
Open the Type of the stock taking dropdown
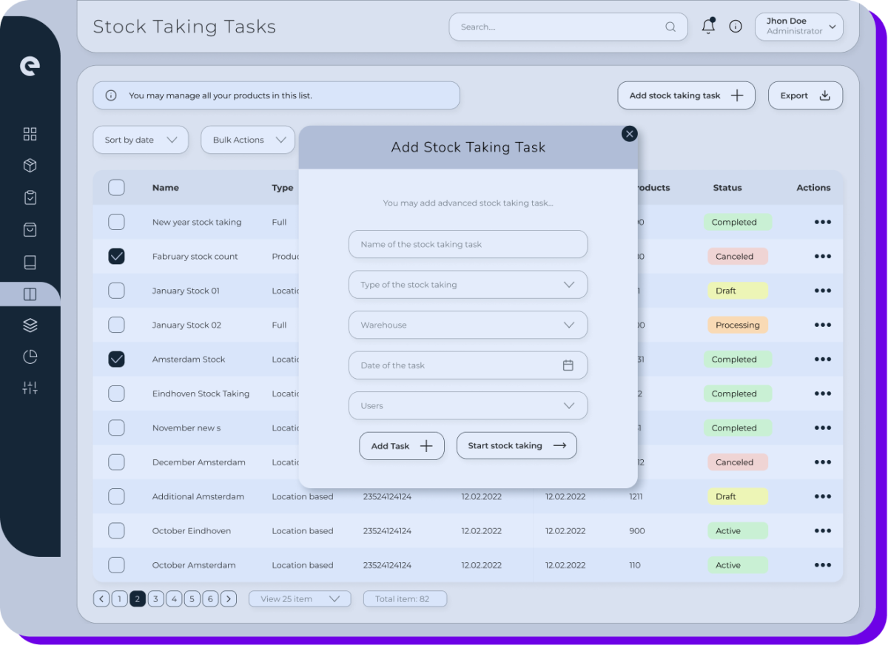click(x=468, y=285)
